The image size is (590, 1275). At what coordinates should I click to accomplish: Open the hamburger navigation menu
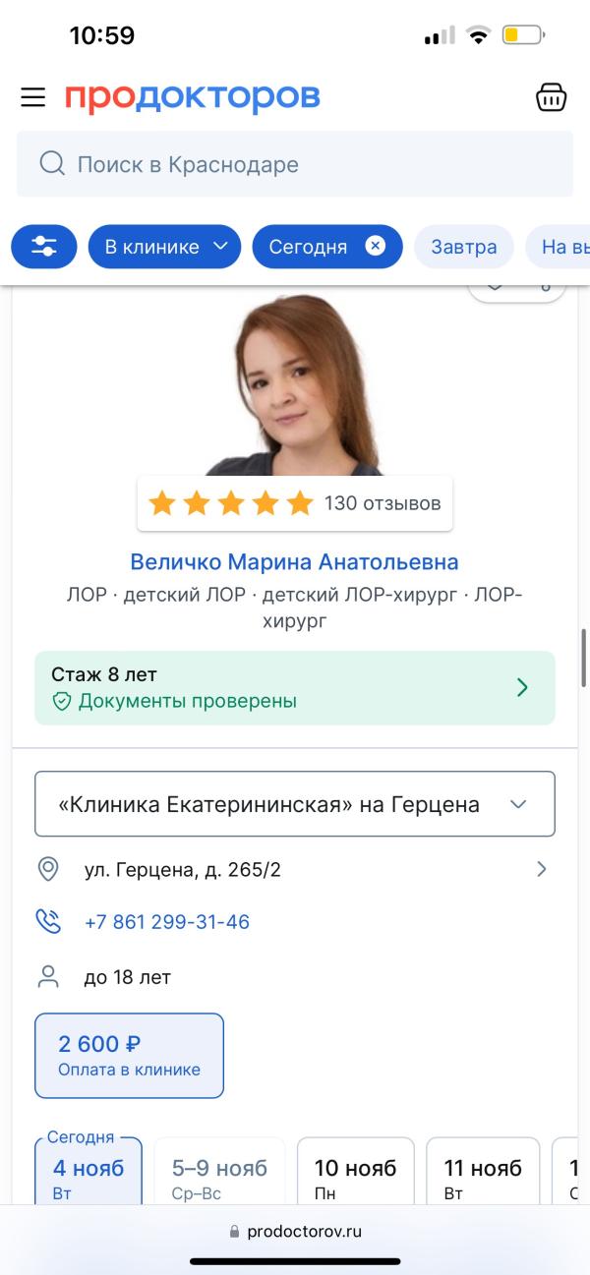pos(32,97)
